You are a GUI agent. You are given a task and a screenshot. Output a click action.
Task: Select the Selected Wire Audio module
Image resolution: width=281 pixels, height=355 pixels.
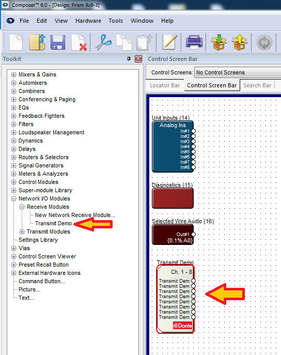(x=173, y=234)
